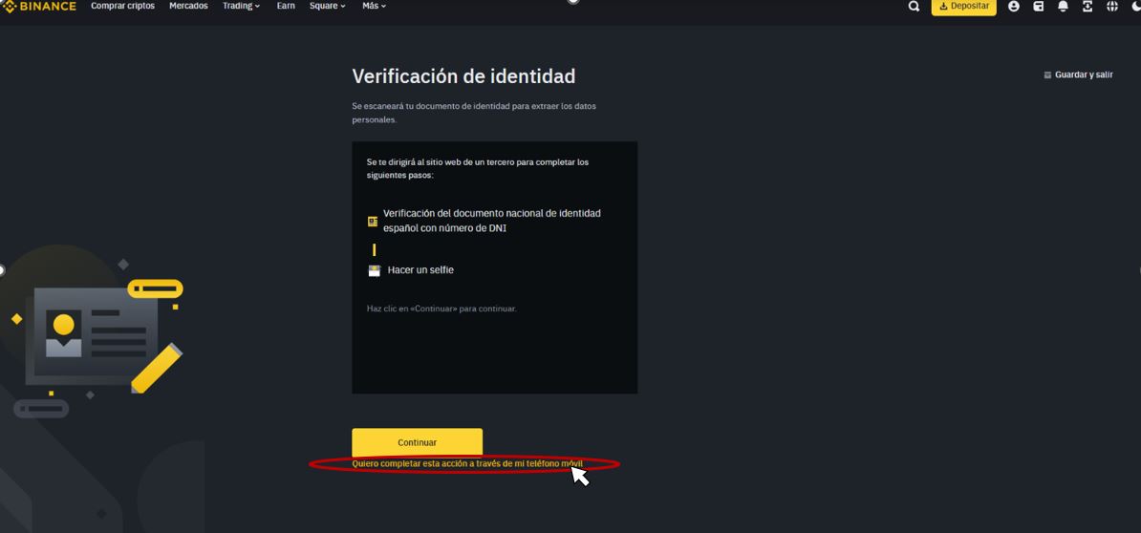The height and width of the screenshot is (533, 1141).
Task: Click the selfie step icon
Action: pyautogui.click(x=374, y=270)
